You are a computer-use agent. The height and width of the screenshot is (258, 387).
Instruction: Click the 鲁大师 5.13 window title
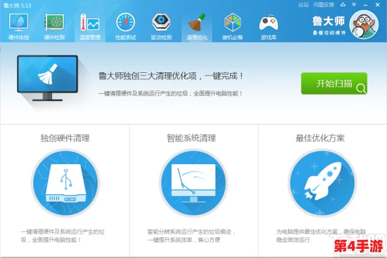18,5
